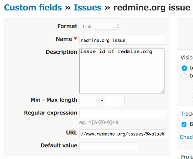
Task: Uncheck the checked tracker checkbox
Action: coord(184,124)
